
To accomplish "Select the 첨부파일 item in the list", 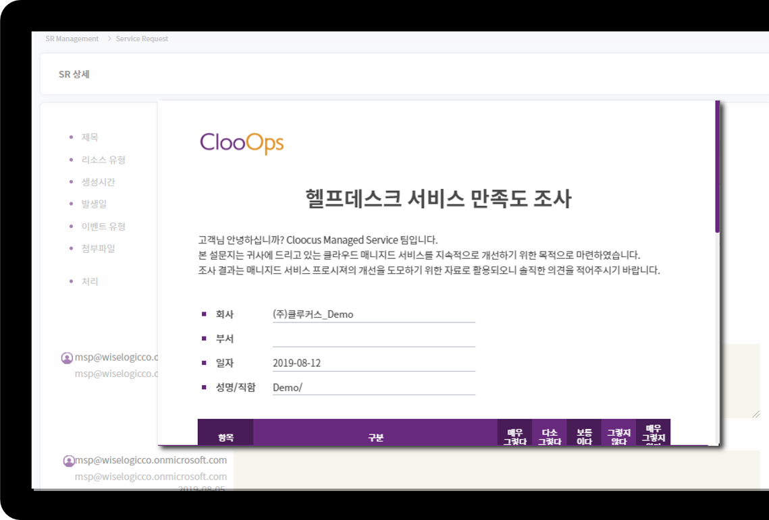I will pyautogui.click(x=98, y=248).
